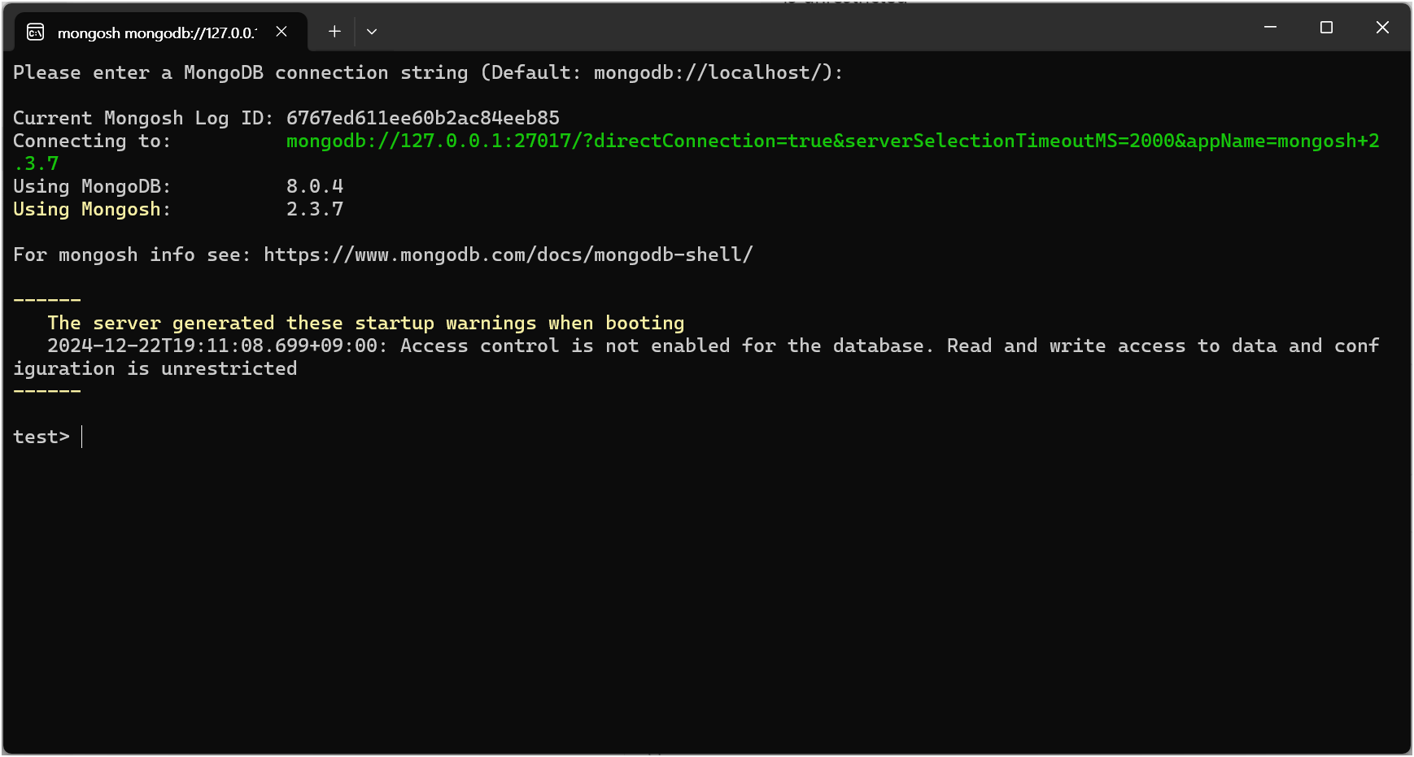
Task: Open the mongodb-shell docs URL
Action: (508, 255)
